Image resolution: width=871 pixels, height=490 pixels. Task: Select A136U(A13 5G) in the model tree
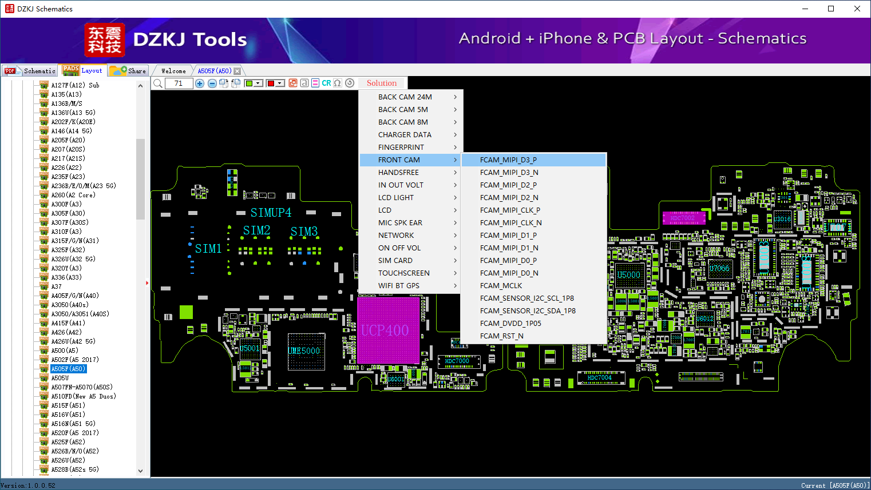73,113
